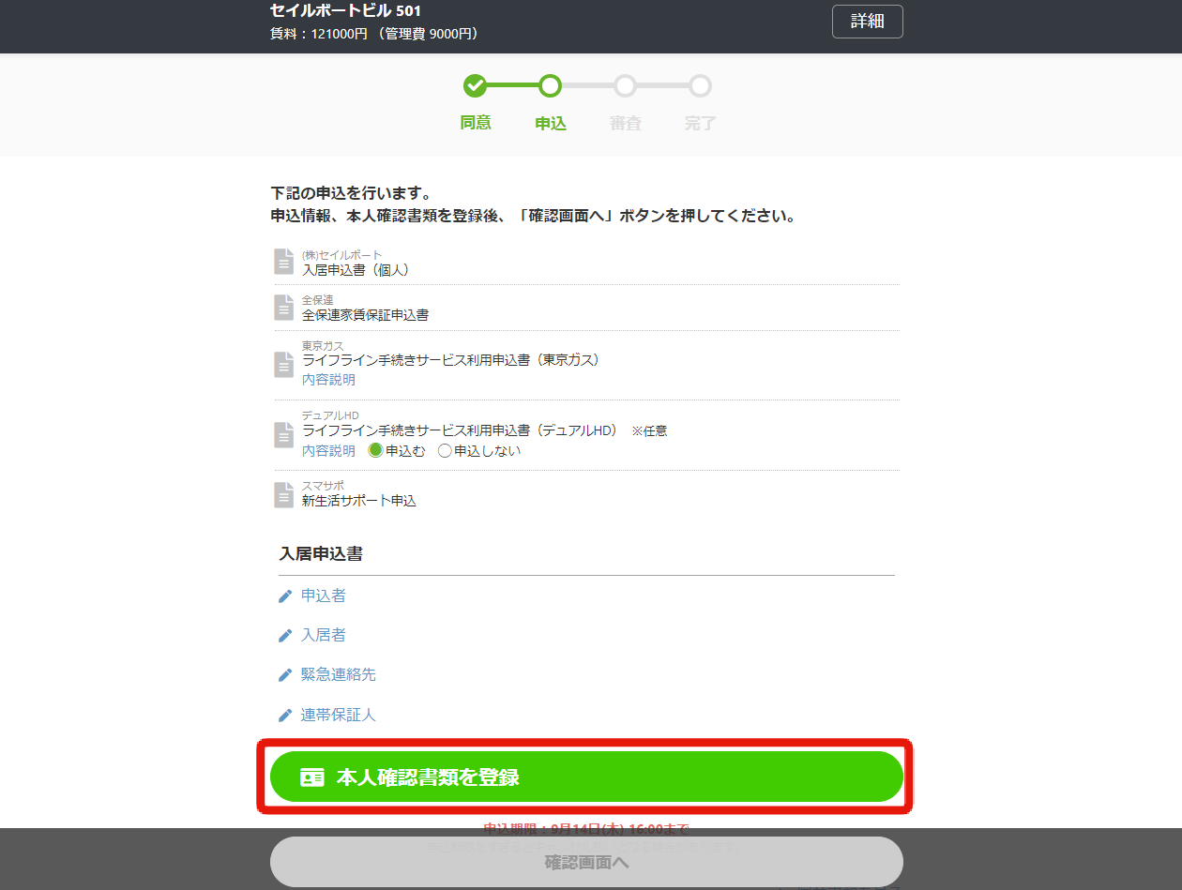The height and width of the screenshot is (890, 1182).
Task: Click the 申込 step circle
Action: [x=551, y=86]
